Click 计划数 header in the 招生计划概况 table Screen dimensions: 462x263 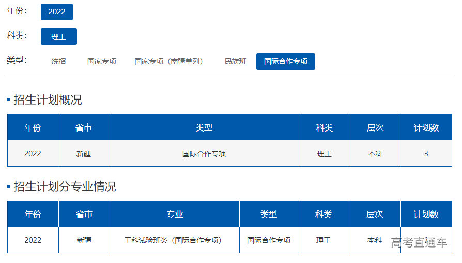[x=426, y=128]
